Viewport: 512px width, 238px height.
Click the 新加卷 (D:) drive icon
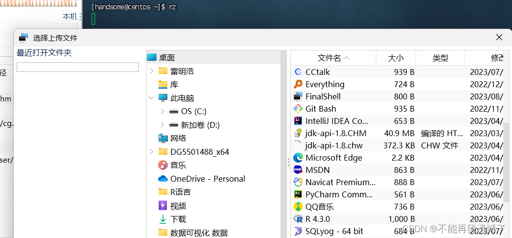pyautogui.click(x=174, y=125)
